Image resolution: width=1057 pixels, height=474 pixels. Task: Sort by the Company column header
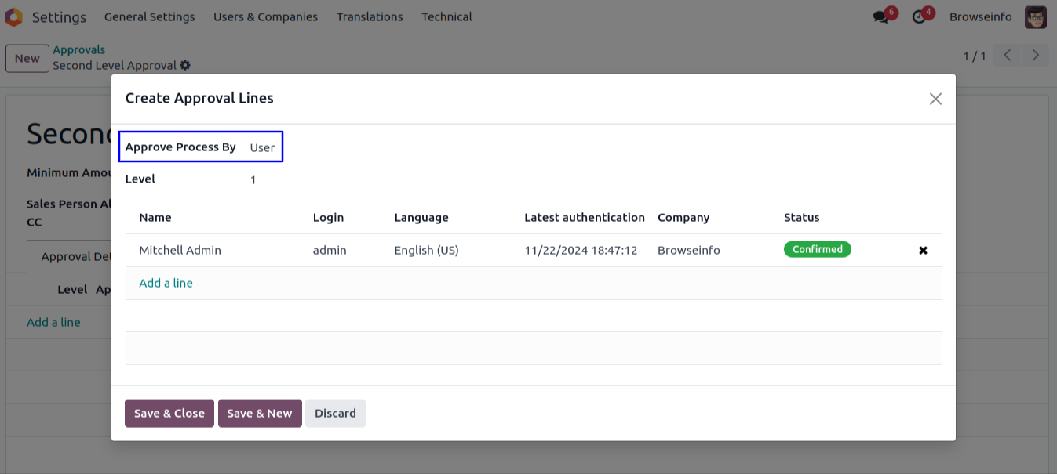[683, 217]
